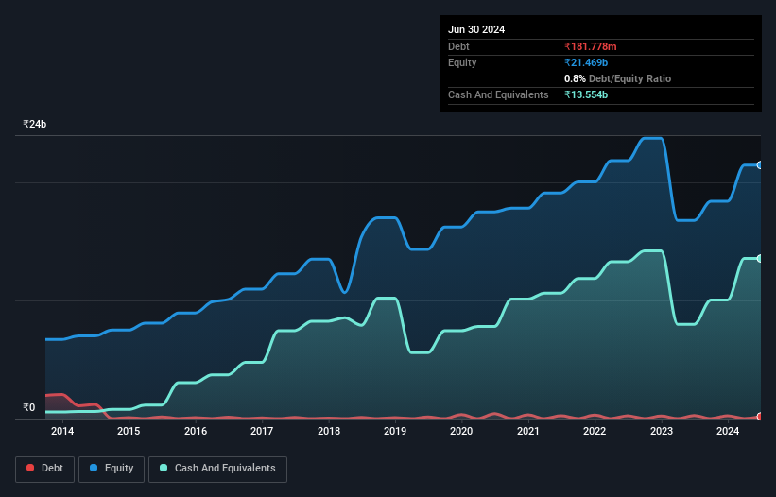Click the teal Cash And Equivalents legend dot
776x497 pixels.
[164, 468]
